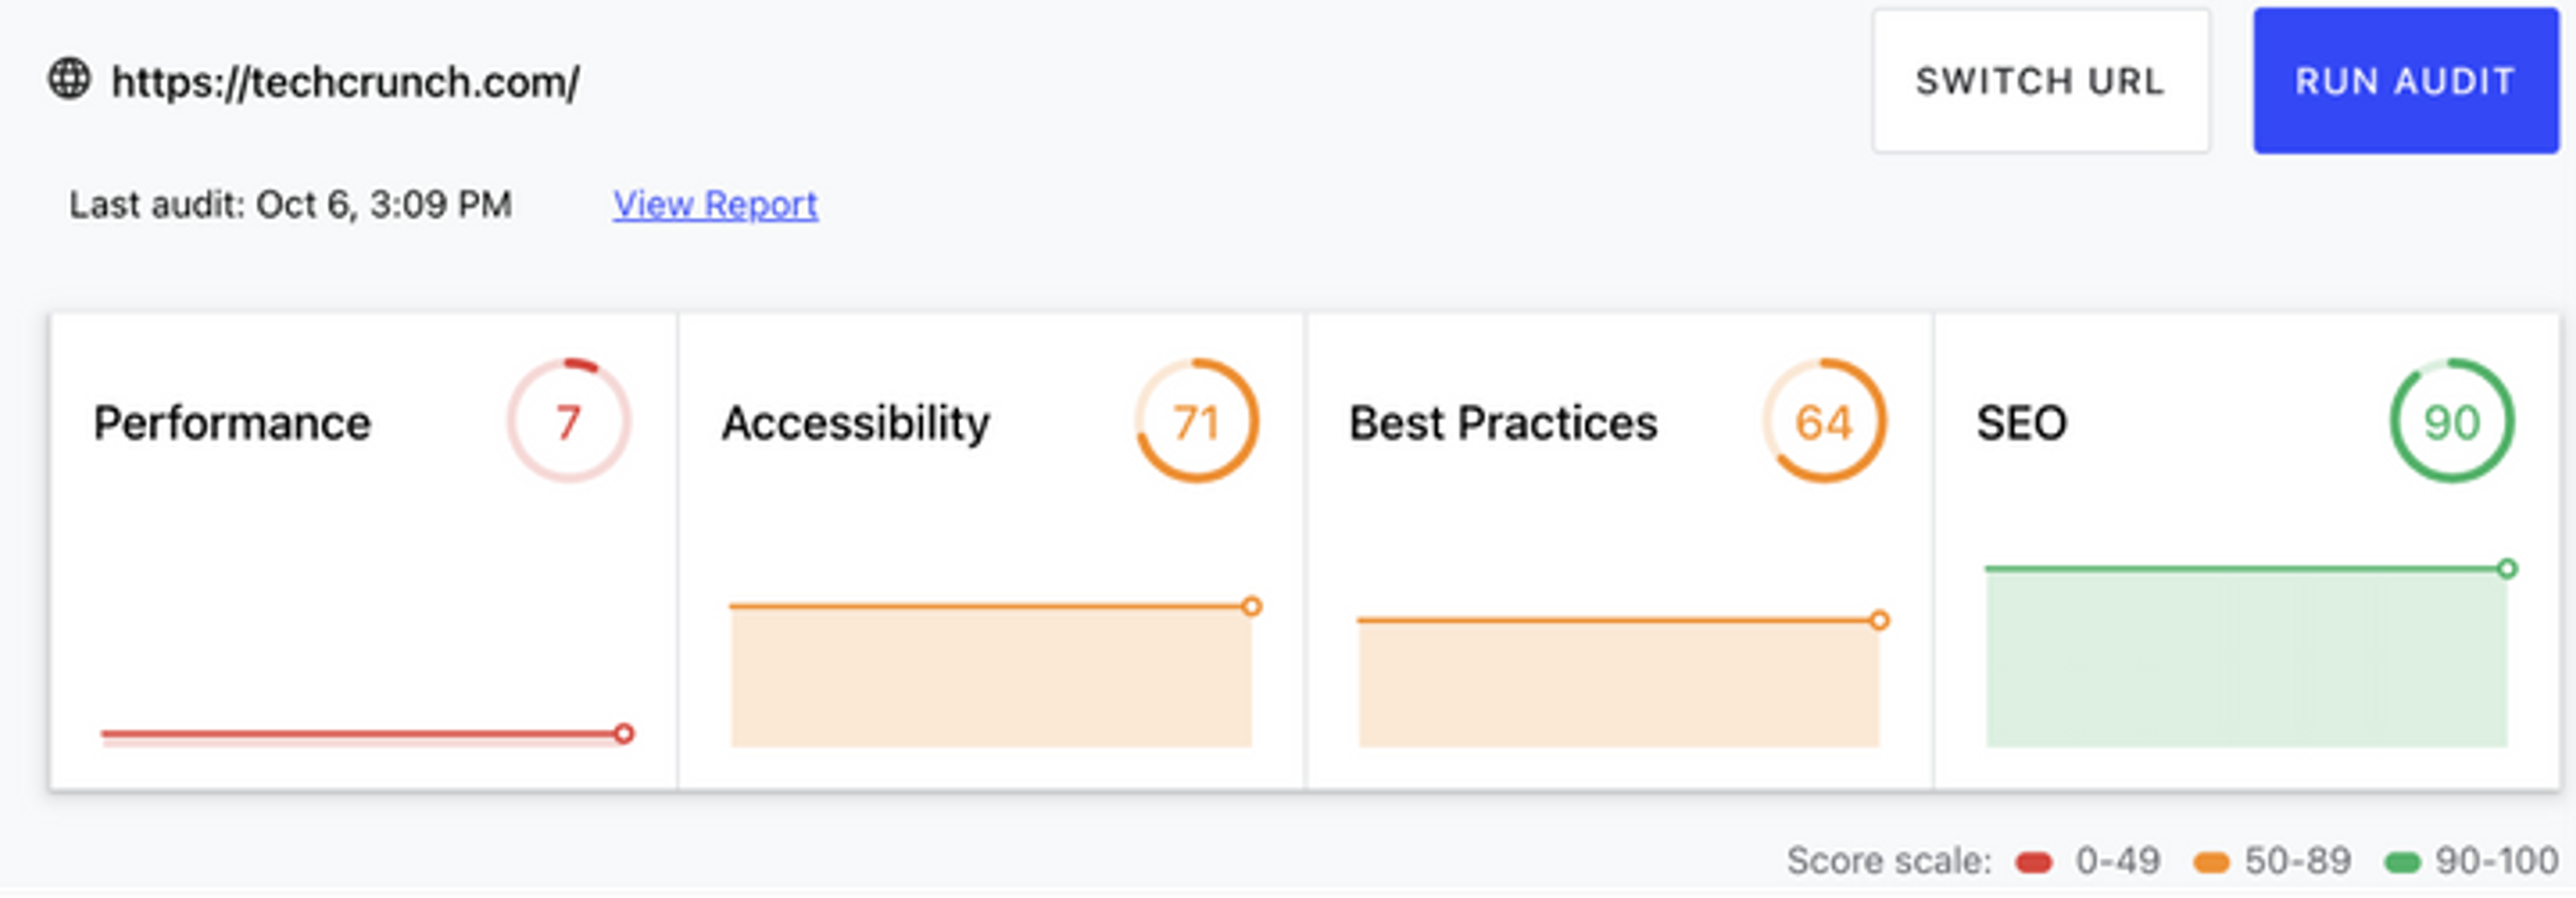Select the Accessibility card title
2576x898 pixels.
[x=855, y=423]
